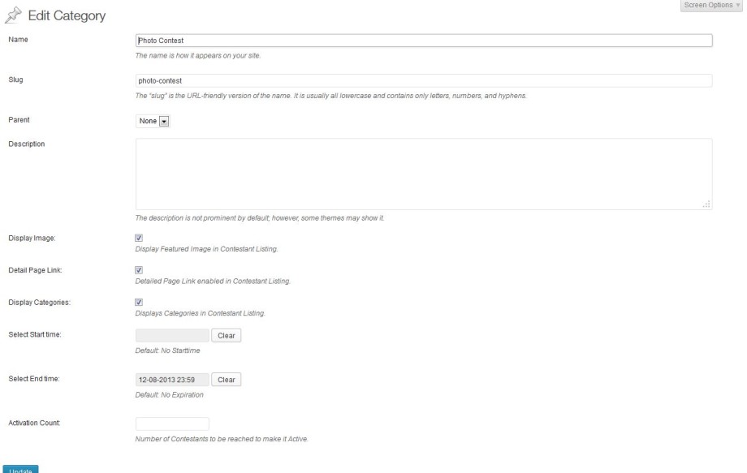This screenshot has width=747, height=473.
Task: Click the Select Start time field
Action: [172, 335]
